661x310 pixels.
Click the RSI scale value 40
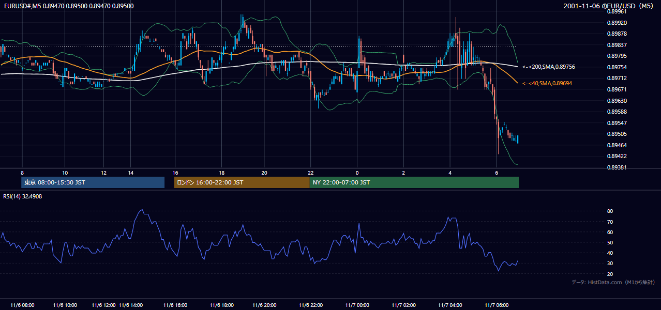click(610, 253)
